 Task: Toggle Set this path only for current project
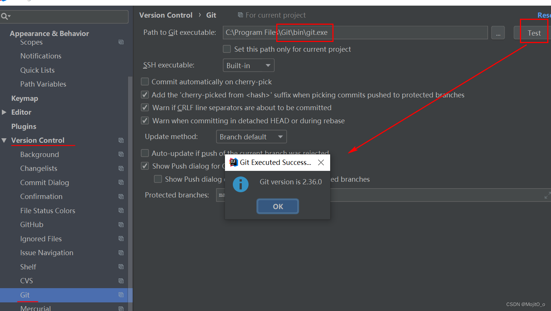[x=227, y=49]
